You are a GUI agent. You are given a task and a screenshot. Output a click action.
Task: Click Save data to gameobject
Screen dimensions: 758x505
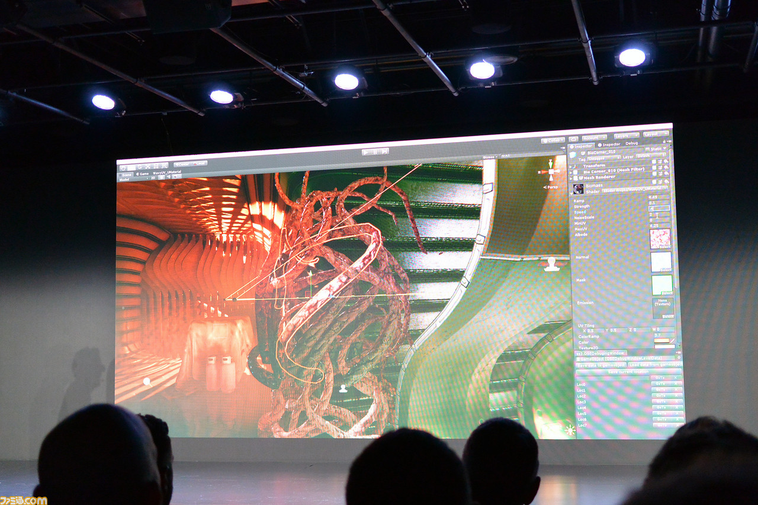[x=601, y=365]
